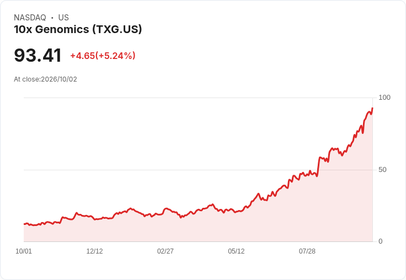The width and height of the screenshot is (406, 280).
Task: Click the latest point at chart line end
Action: [372, 108]
